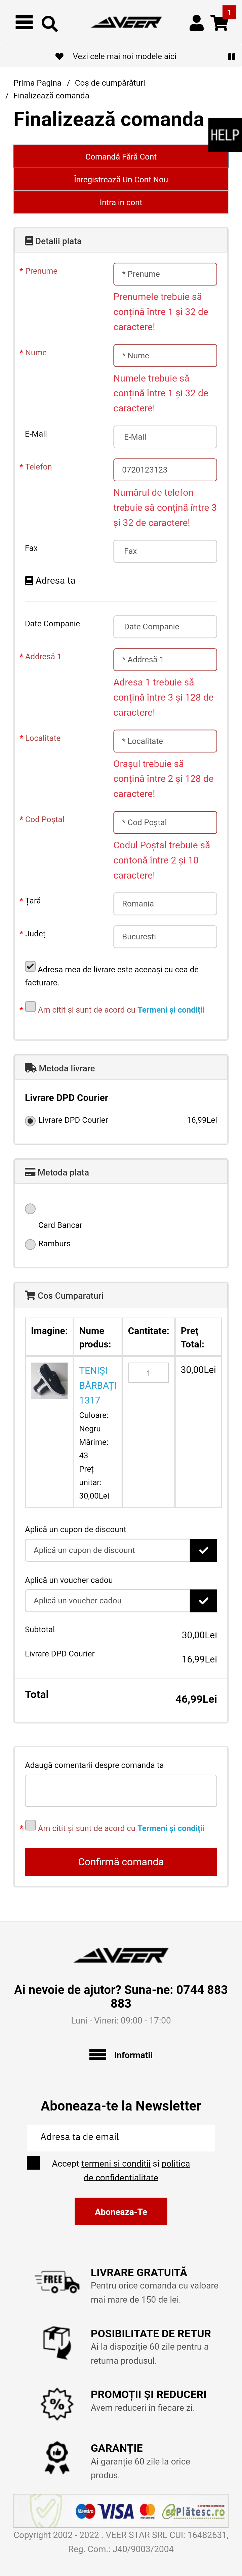Click the VEER logo in header
The height and width of the screenshot is (2576, 242).
click(126, 22)
